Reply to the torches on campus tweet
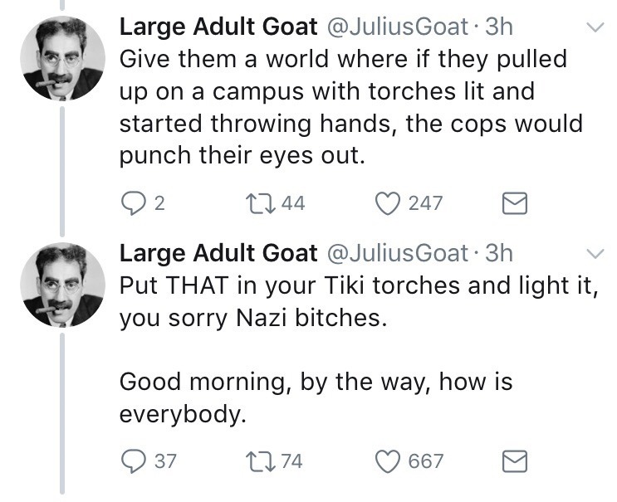 [133, 203]
